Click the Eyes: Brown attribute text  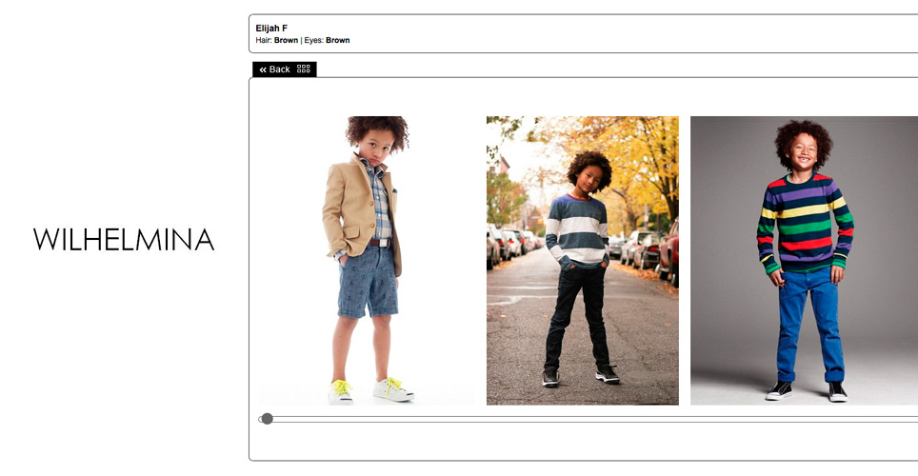(x=327, y=40)
